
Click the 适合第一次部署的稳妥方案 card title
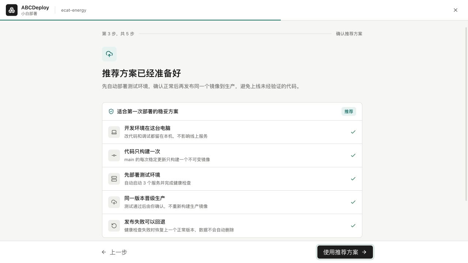(148, 111)
